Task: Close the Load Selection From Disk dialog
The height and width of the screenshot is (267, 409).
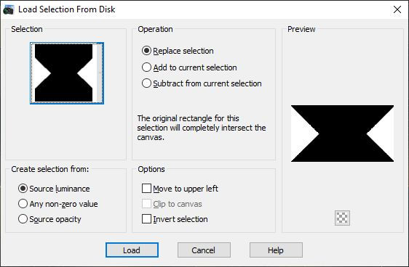Action: pos(397,9)
